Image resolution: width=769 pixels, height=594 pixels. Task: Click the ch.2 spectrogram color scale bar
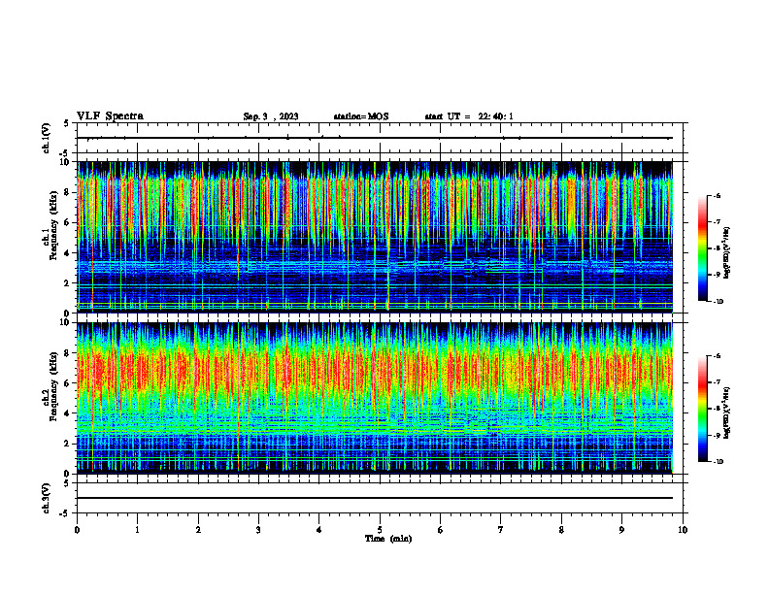click(x=702, y=409)
